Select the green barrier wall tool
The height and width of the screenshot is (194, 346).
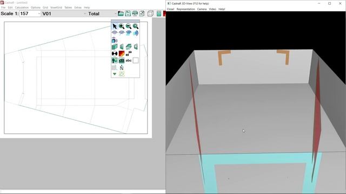tap(122, 47)
